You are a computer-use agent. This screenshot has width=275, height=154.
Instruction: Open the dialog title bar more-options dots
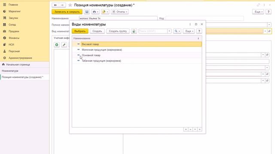pyautogui.click(x=190, y=24)
